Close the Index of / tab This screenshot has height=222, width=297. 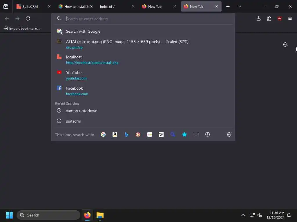click(x=133, y=6)
